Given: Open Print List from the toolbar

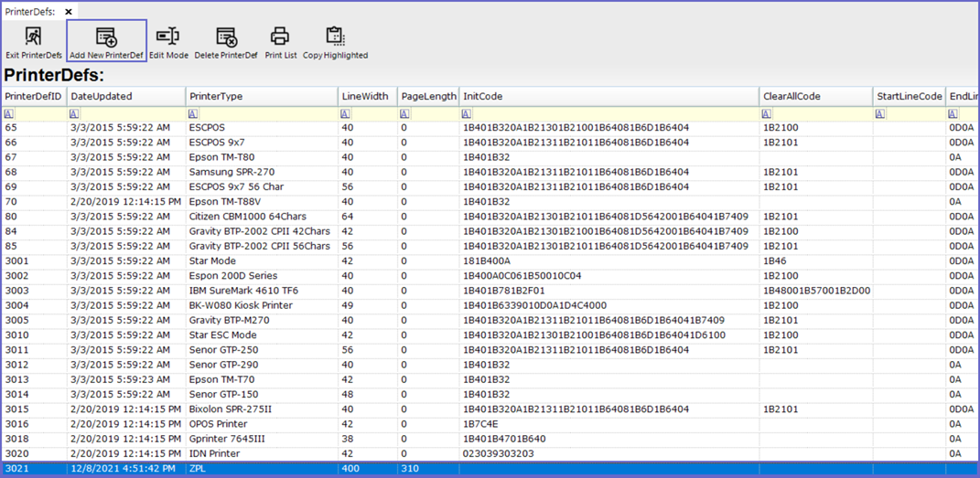Looking at the screenshot, I should (x=280, y=37).
